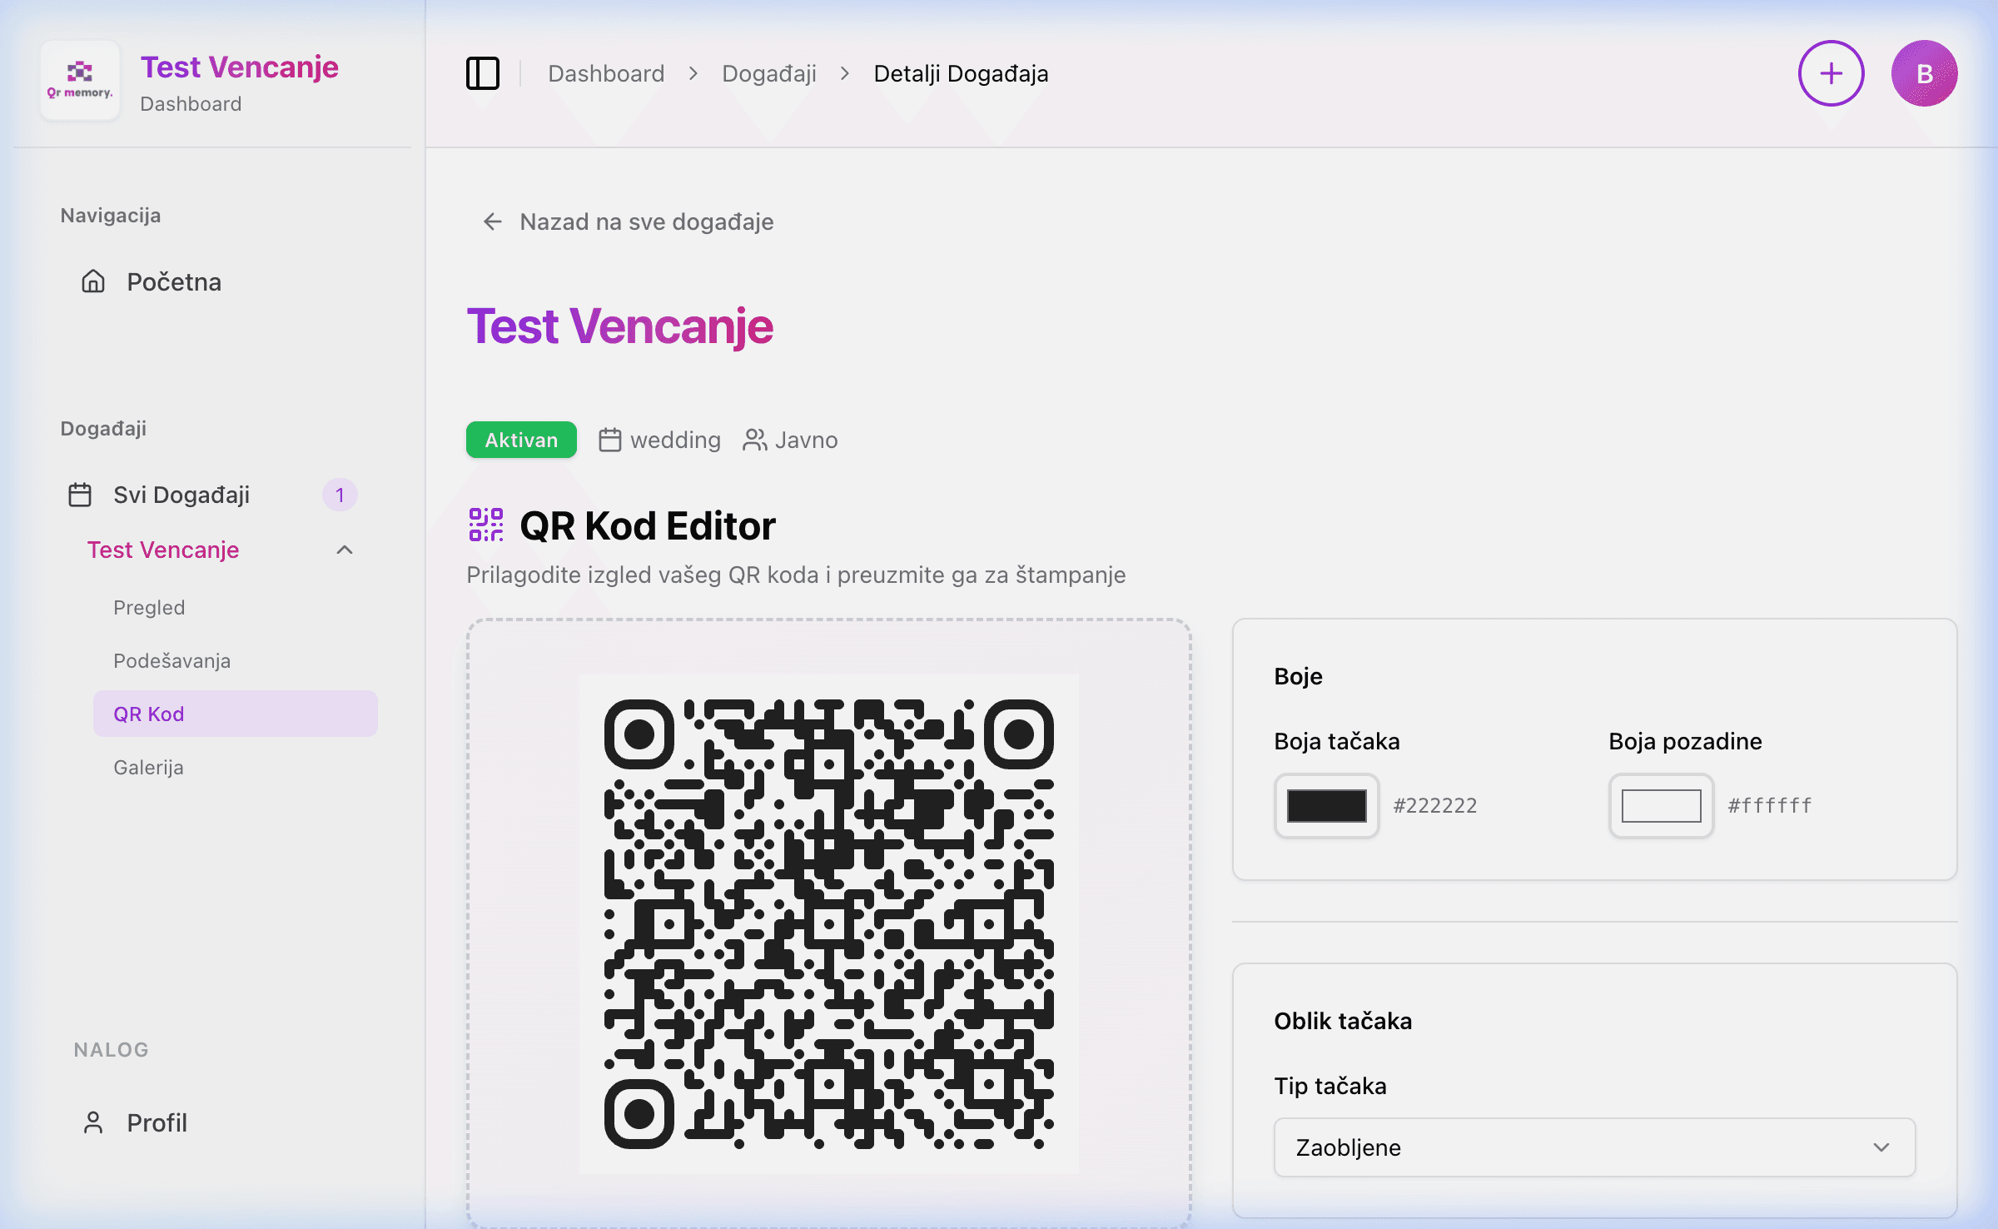Click the plus button to add new event
Image resolution: width=1998 pixels, height=1229 pixels.
pyautogui.click(x=1831, y=73)
